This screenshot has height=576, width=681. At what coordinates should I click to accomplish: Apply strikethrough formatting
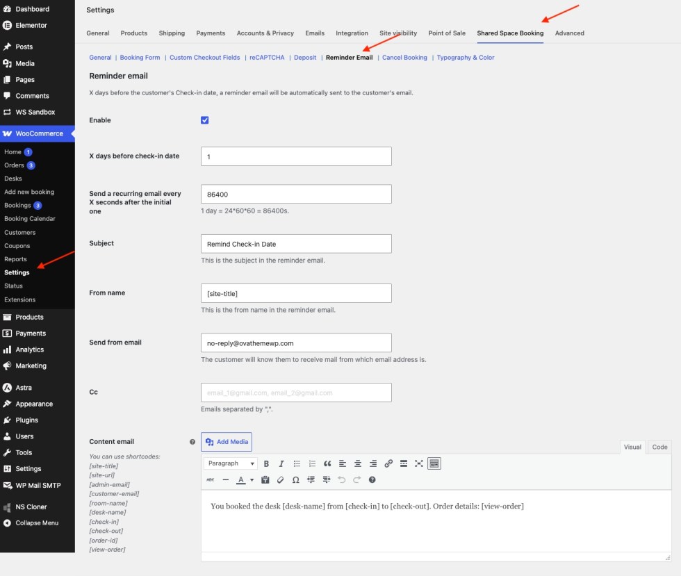click(x=210, y=479)
